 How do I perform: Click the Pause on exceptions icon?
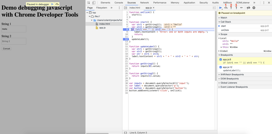coord(254,8)
